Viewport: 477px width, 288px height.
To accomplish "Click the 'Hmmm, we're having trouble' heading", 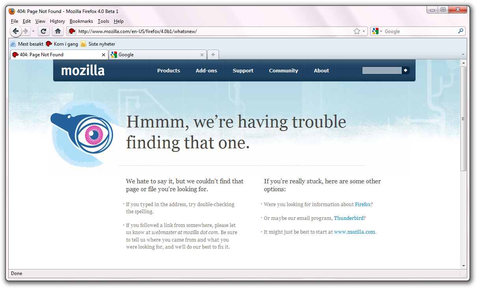I will (236, 122).
